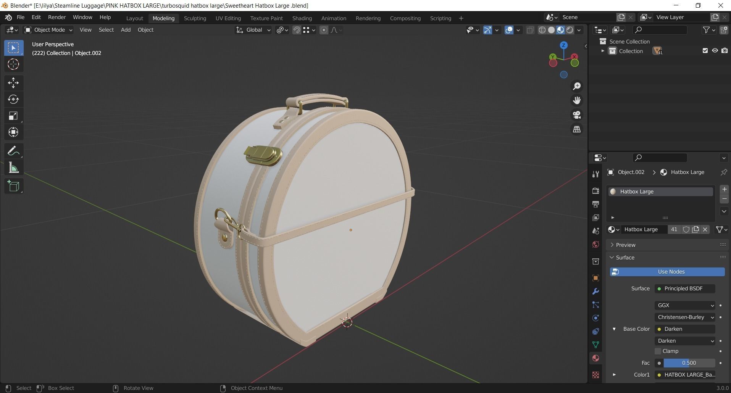Open the View Layer properties tab

(x=595, y=217)
